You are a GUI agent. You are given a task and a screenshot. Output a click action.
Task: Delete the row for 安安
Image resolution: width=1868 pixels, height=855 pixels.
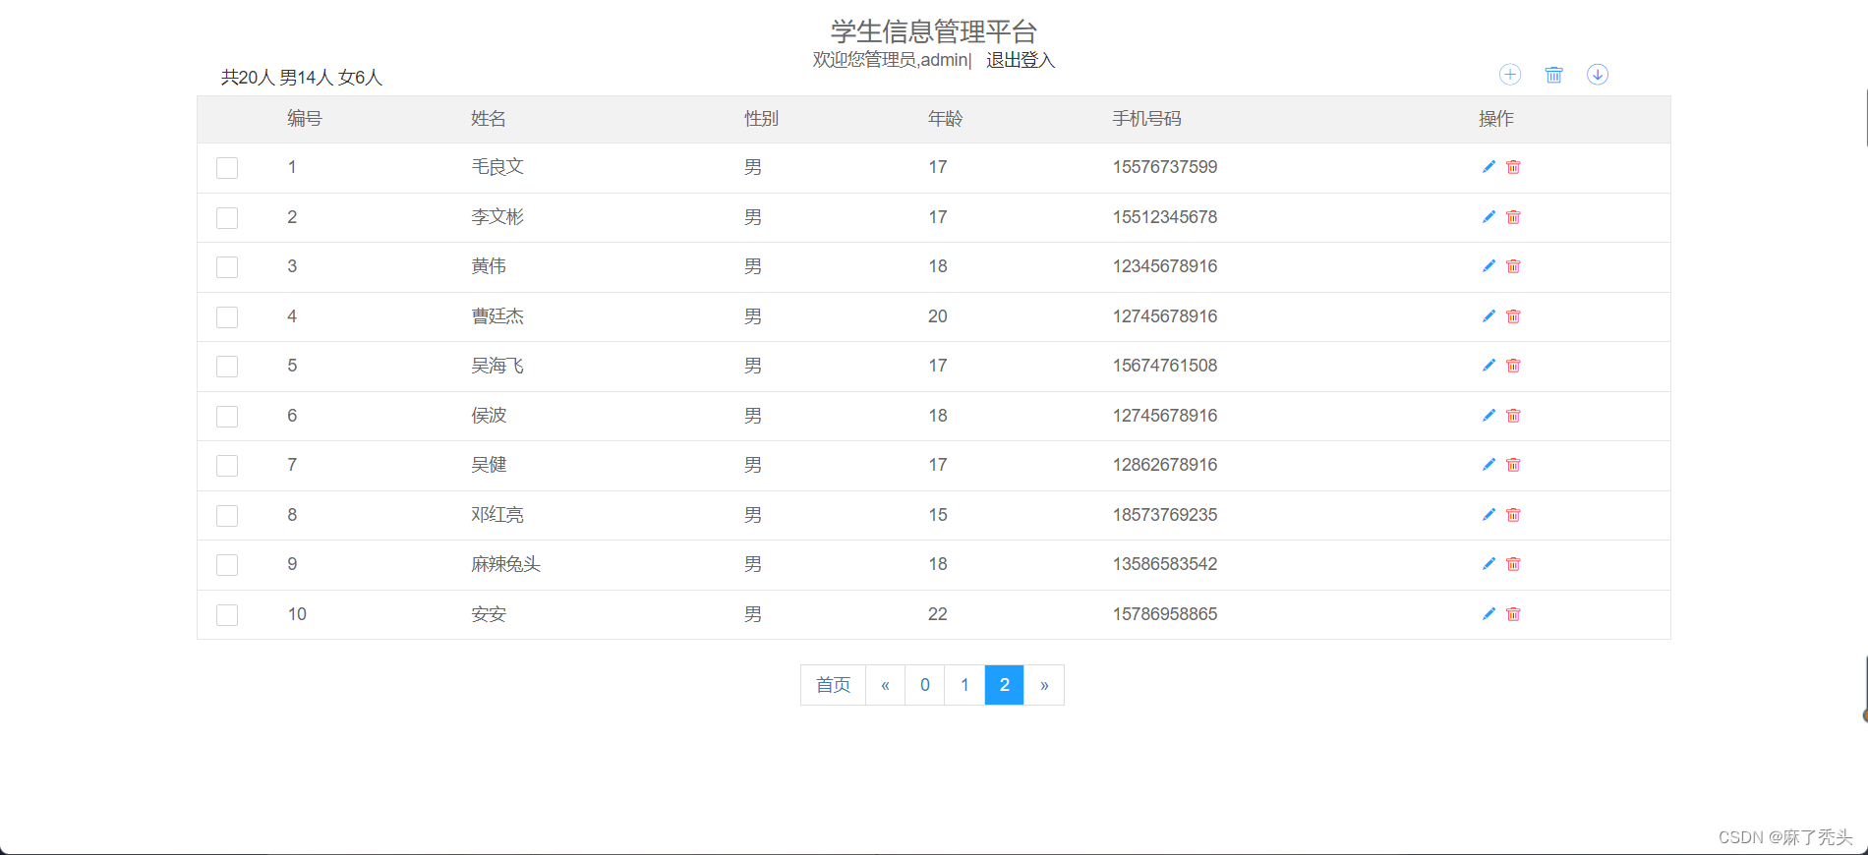[x=1514, y=614]
